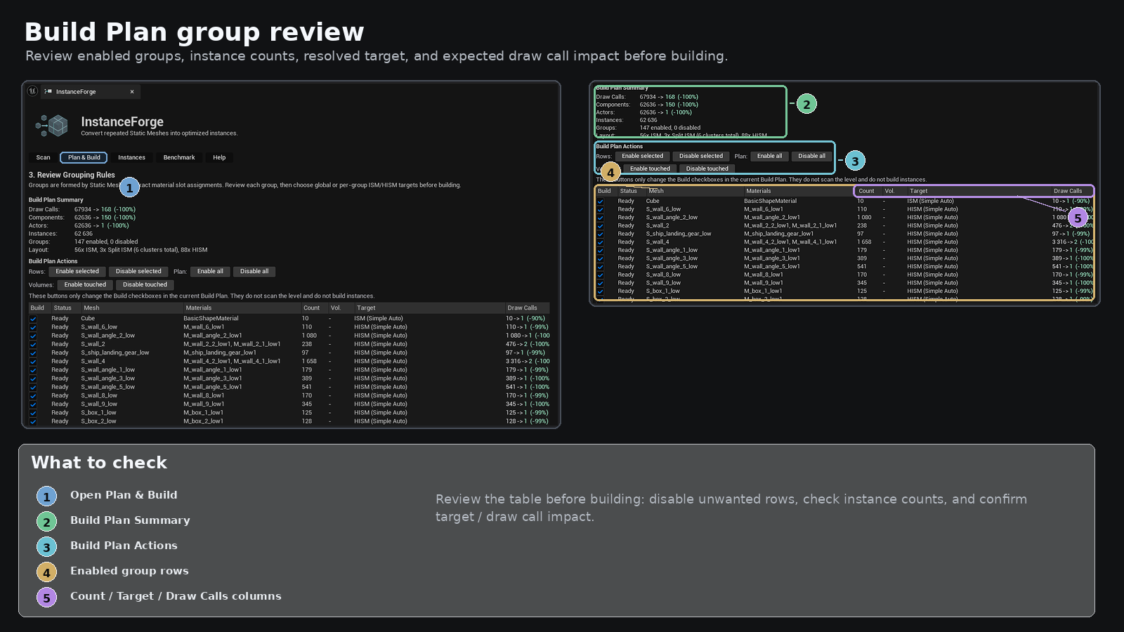
Task: Click Disable selected in left InstanceForge window
Action: [138, 272]
